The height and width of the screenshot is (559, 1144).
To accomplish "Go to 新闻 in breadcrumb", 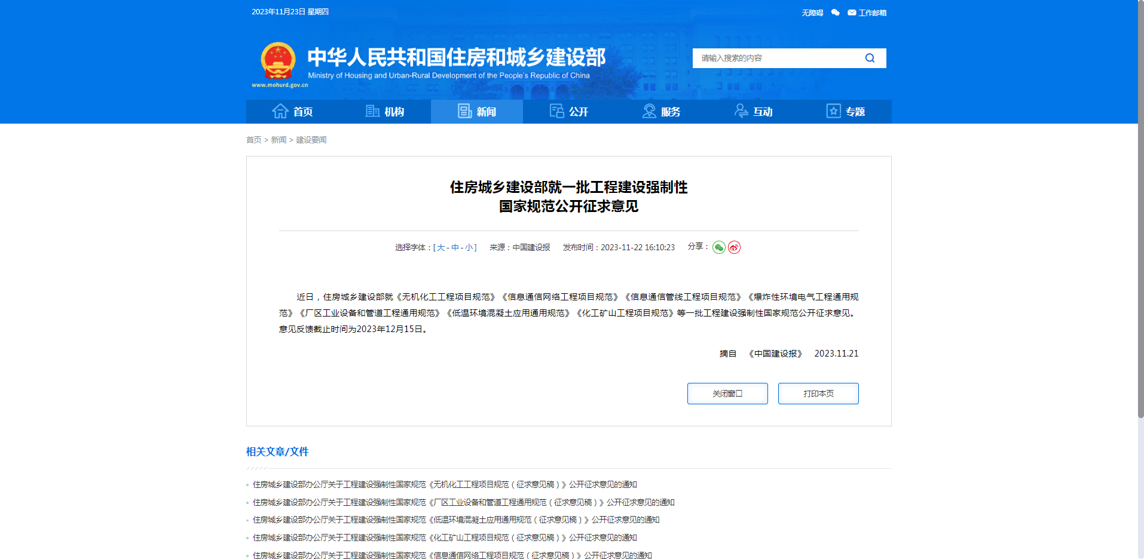I will click(x=279, y=140).
